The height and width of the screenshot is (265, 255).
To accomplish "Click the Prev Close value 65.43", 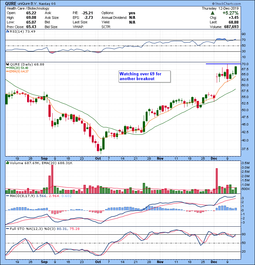I will coord(31,27).
